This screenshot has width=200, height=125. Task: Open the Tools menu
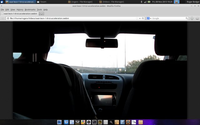pyautogui.click(x=39, y=10)
